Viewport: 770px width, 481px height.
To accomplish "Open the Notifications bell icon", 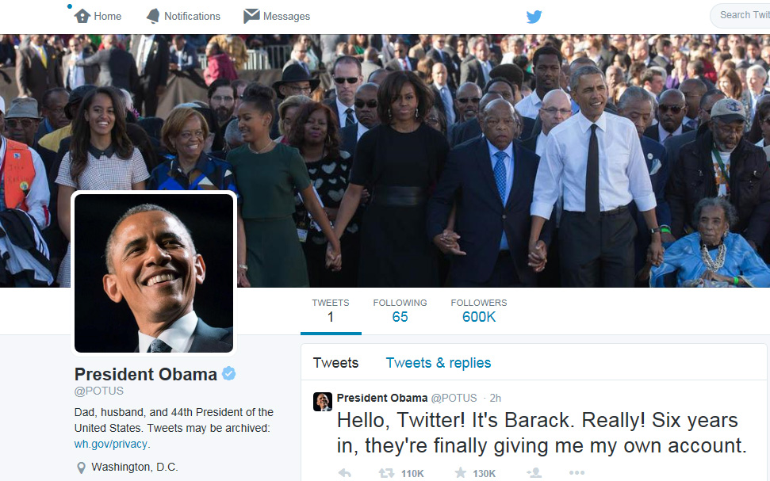I will (153, 16).
